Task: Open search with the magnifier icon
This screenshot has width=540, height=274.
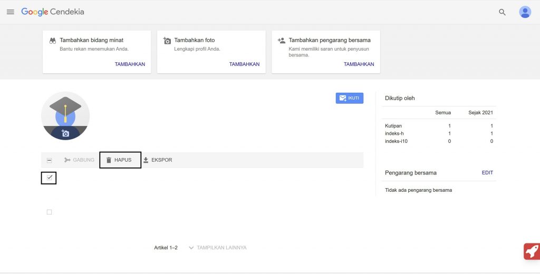Action: click(x=502, y=12)
